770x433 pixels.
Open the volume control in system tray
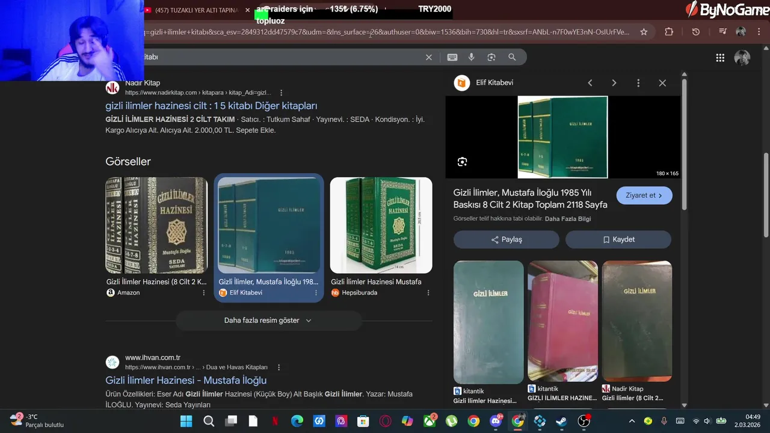coord(707,421)
